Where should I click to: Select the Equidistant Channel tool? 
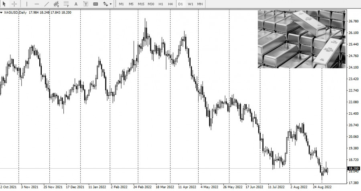click(x=56, y=4)
